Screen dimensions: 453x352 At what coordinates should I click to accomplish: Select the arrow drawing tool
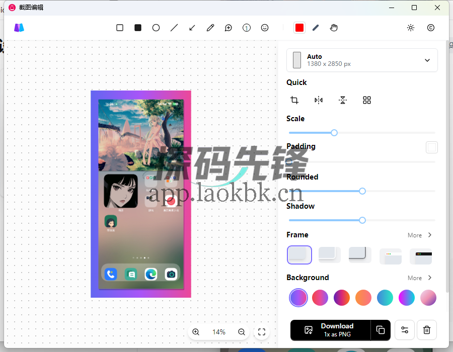pyautogui.click(x=192, y=28)
